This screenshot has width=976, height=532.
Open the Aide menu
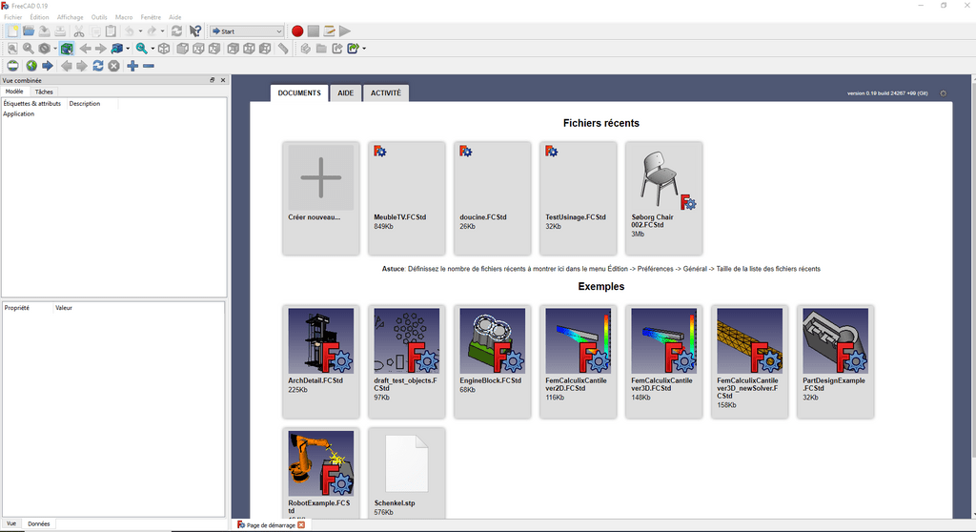click(175, 17)
